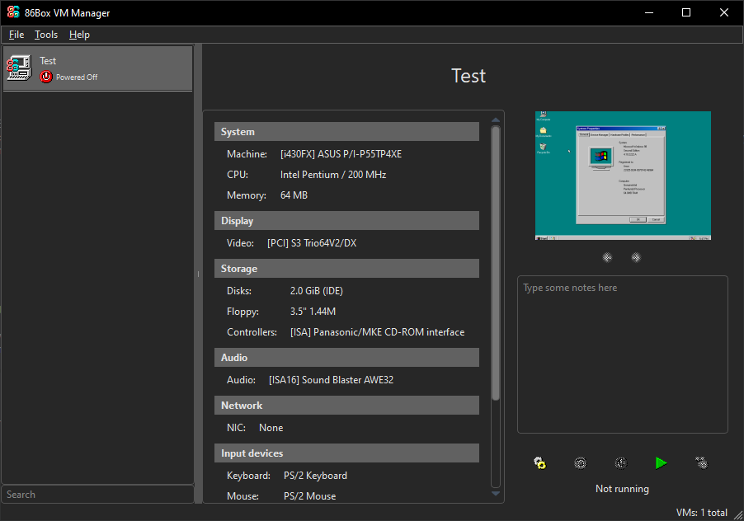Click the Audio section header
Screen dimensions: 744x521
pyautogui.click(x=346, y=358)
